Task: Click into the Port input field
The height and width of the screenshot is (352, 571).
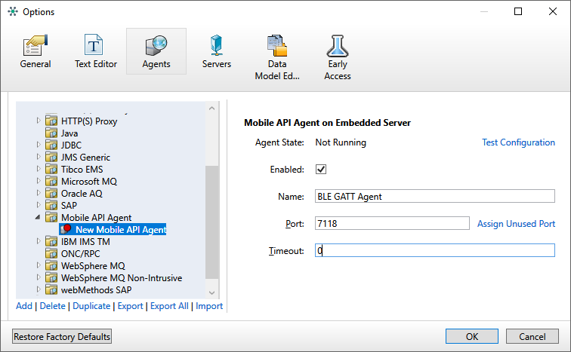Action: click(392, 223)
